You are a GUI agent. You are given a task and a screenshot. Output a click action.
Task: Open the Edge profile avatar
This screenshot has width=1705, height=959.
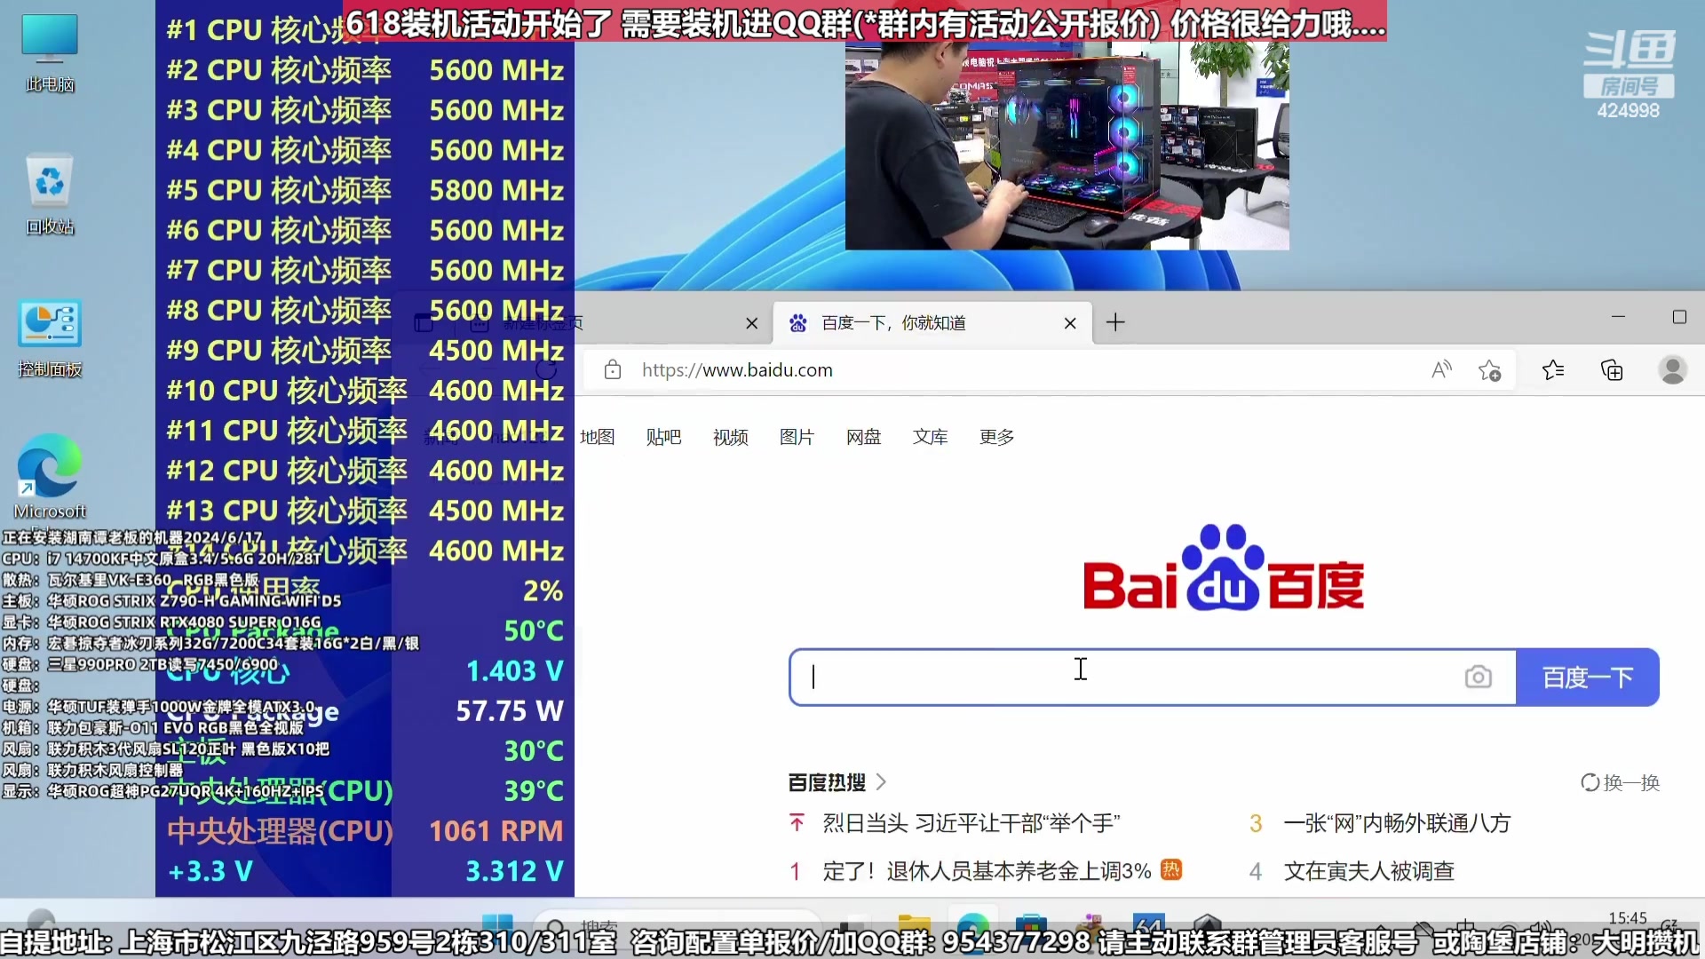1673,369
